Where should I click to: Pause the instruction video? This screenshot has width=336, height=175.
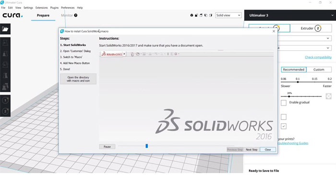107,147
